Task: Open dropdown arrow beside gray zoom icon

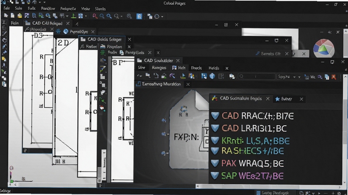Action: point(121,16)
